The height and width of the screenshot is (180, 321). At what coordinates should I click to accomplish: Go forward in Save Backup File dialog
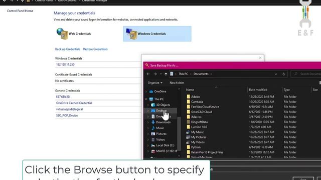point(155,74)
